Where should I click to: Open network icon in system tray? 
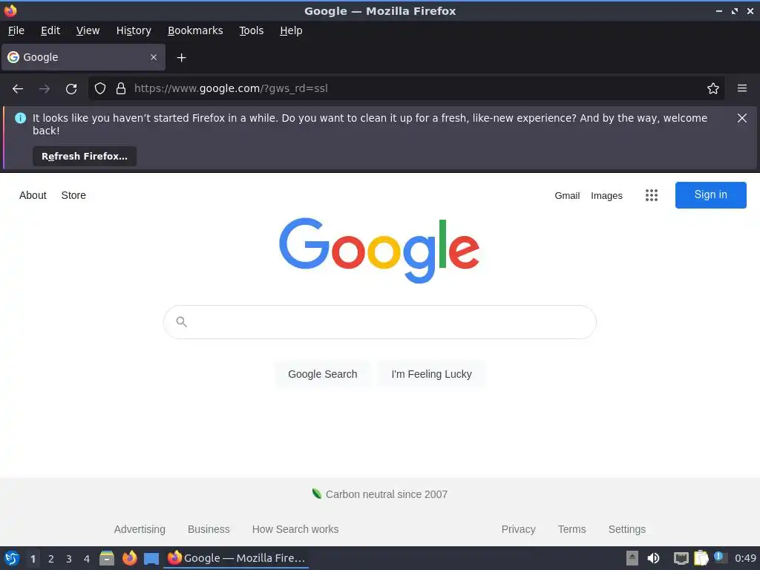[681, 558]
